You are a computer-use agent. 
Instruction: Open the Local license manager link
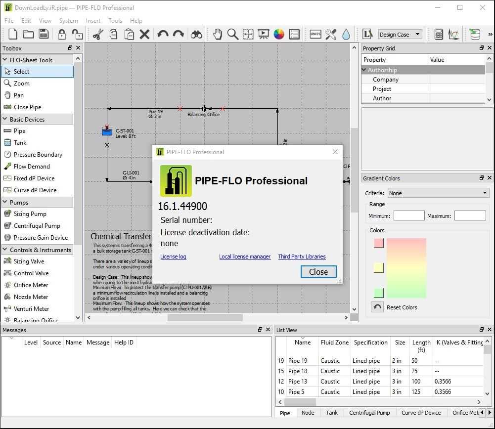click(245, 257)
